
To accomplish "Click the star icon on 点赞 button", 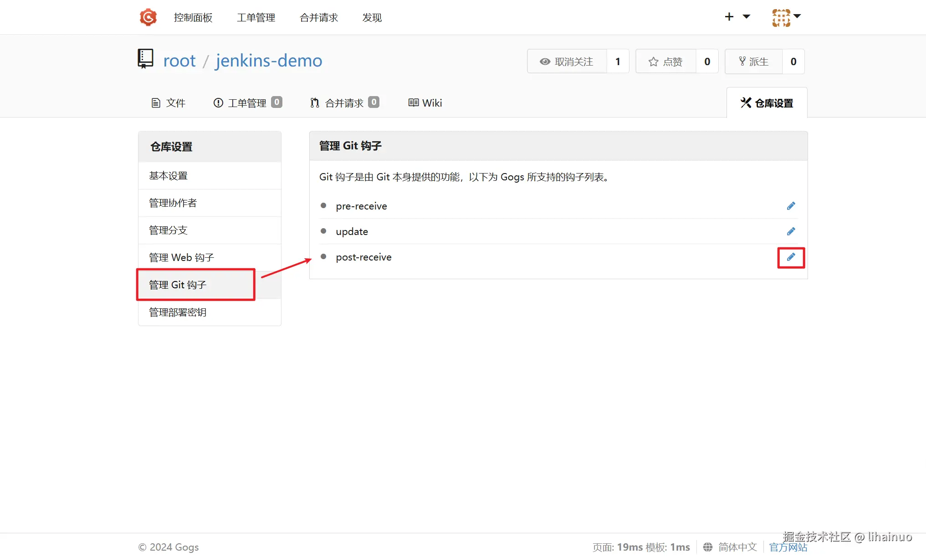I will pos(653,61).
